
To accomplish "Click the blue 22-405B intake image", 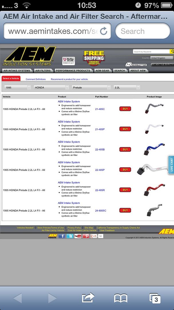I will (154, 149).
